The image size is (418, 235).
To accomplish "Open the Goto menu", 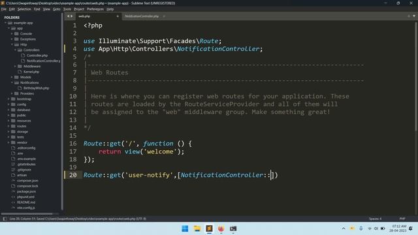I will [57, 9].
